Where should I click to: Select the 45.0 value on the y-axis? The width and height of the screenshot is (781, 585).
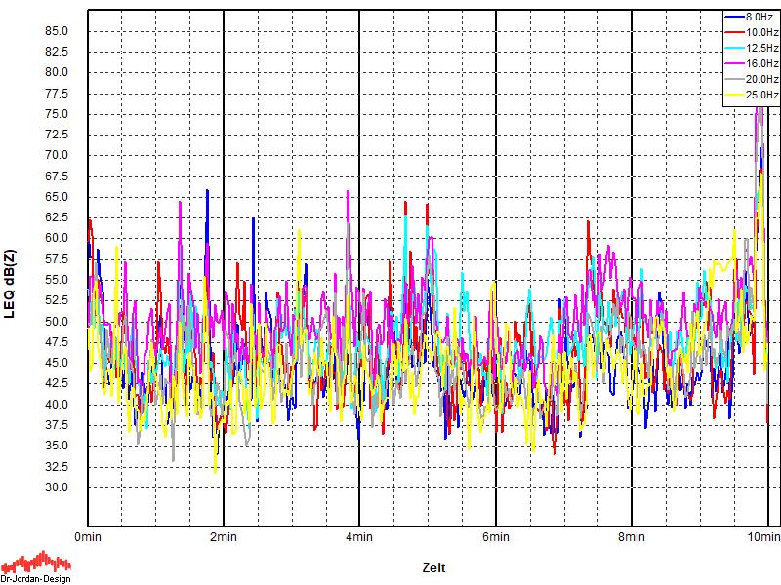pyautogui.click(x=56, y=363)
